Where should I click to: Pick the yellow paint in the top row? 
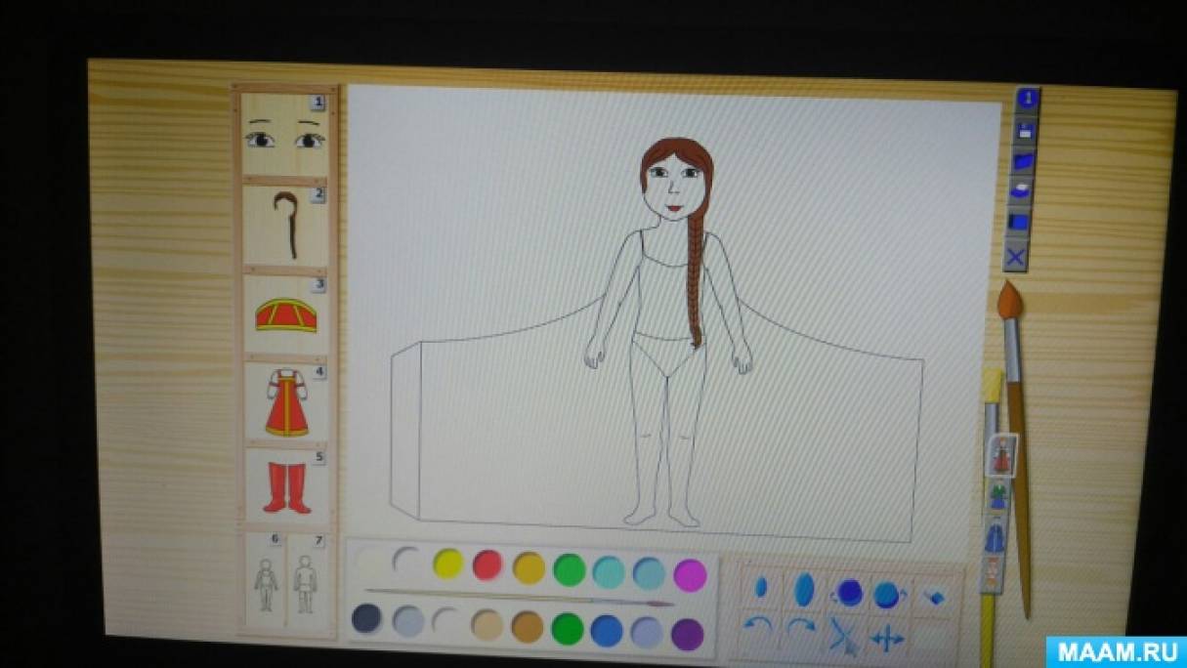point(448,564)
